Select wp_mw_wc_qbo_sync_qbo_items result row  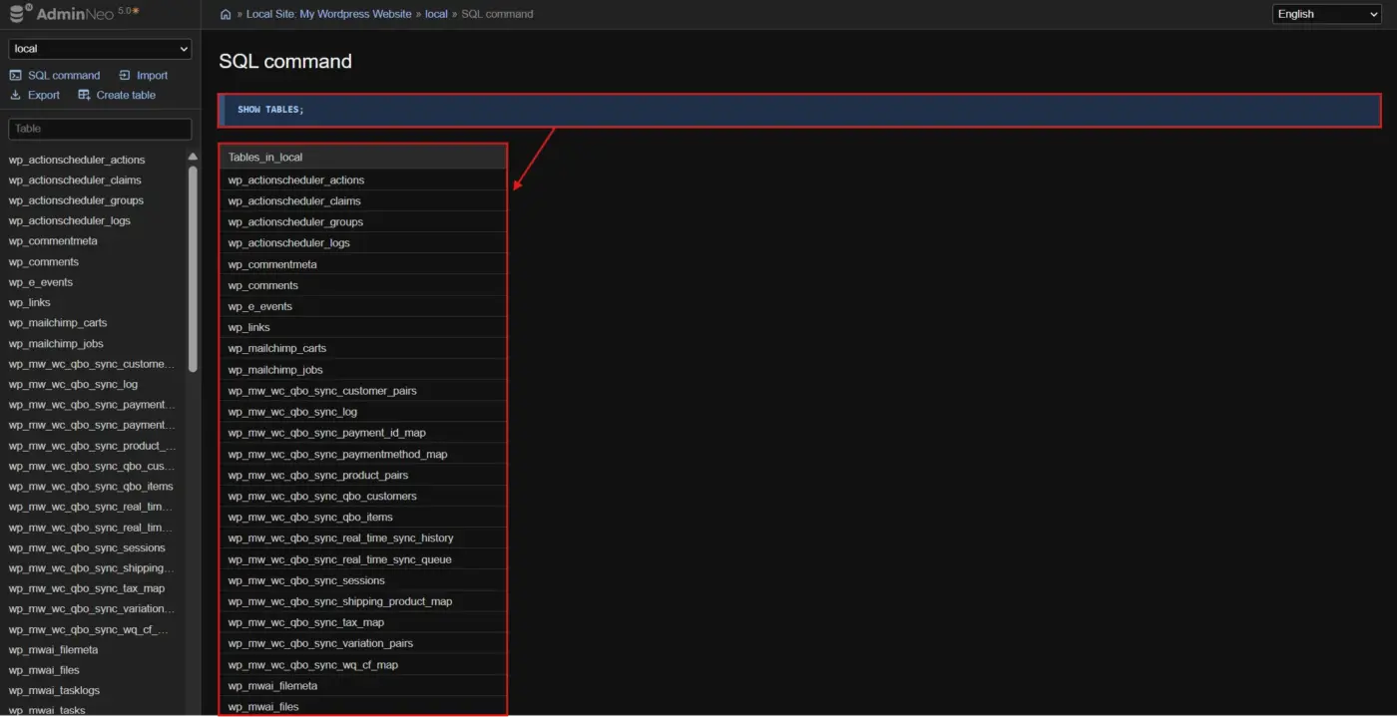pyautogui.click(x=363, y=518)
